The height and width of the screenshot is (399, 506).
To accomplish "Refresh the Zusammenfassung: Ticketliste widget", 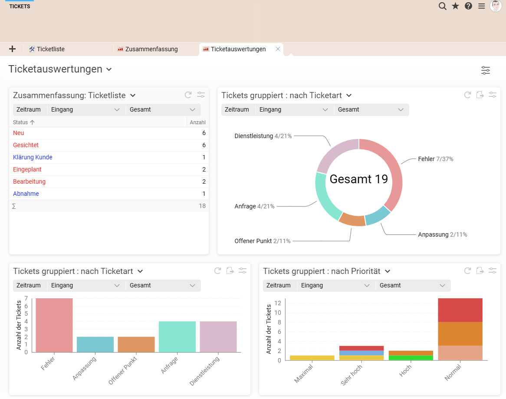I will tap(188, 95).
